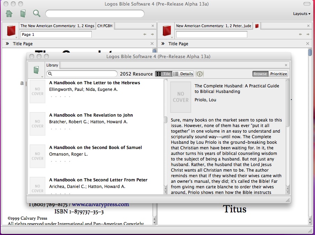315x235 pixels.
Task: Select A Handbook on The Letter to the Hebrews
Action: (95, 83)
